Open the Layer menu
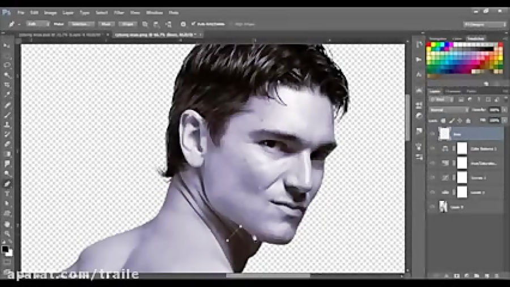This screenshot has height=287, width=510. [68, 12]
